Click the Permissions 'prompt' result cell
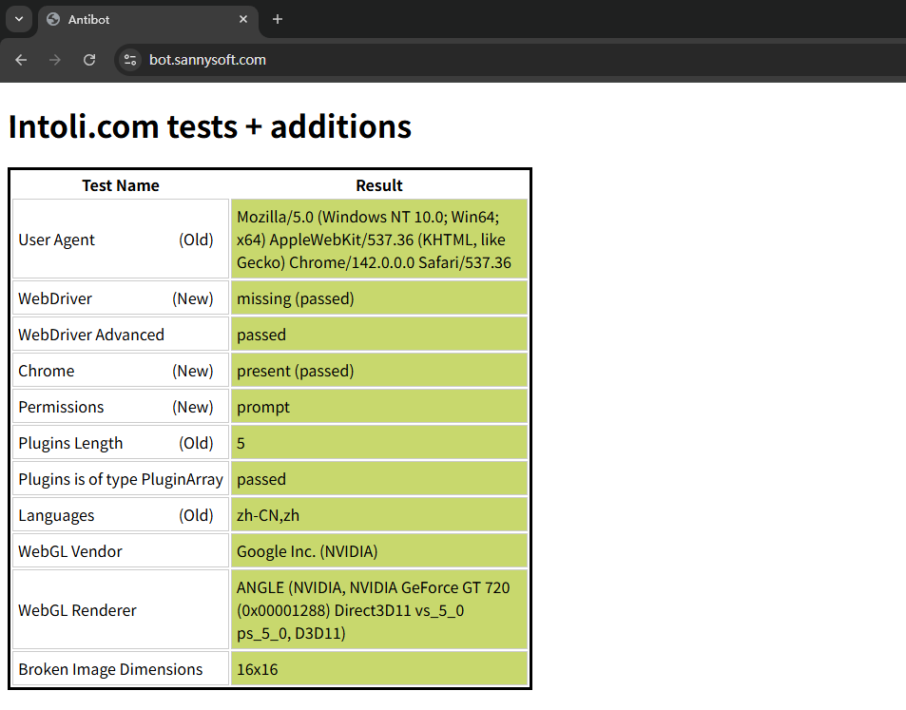Image resolution: width=906 pixels, height=710 pixels. pos(263,407)
